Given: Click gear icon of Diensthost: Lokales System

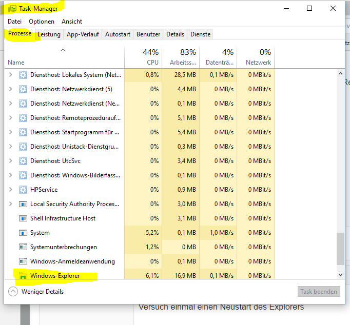Looking at the screenshot, I should coord(23,75).
